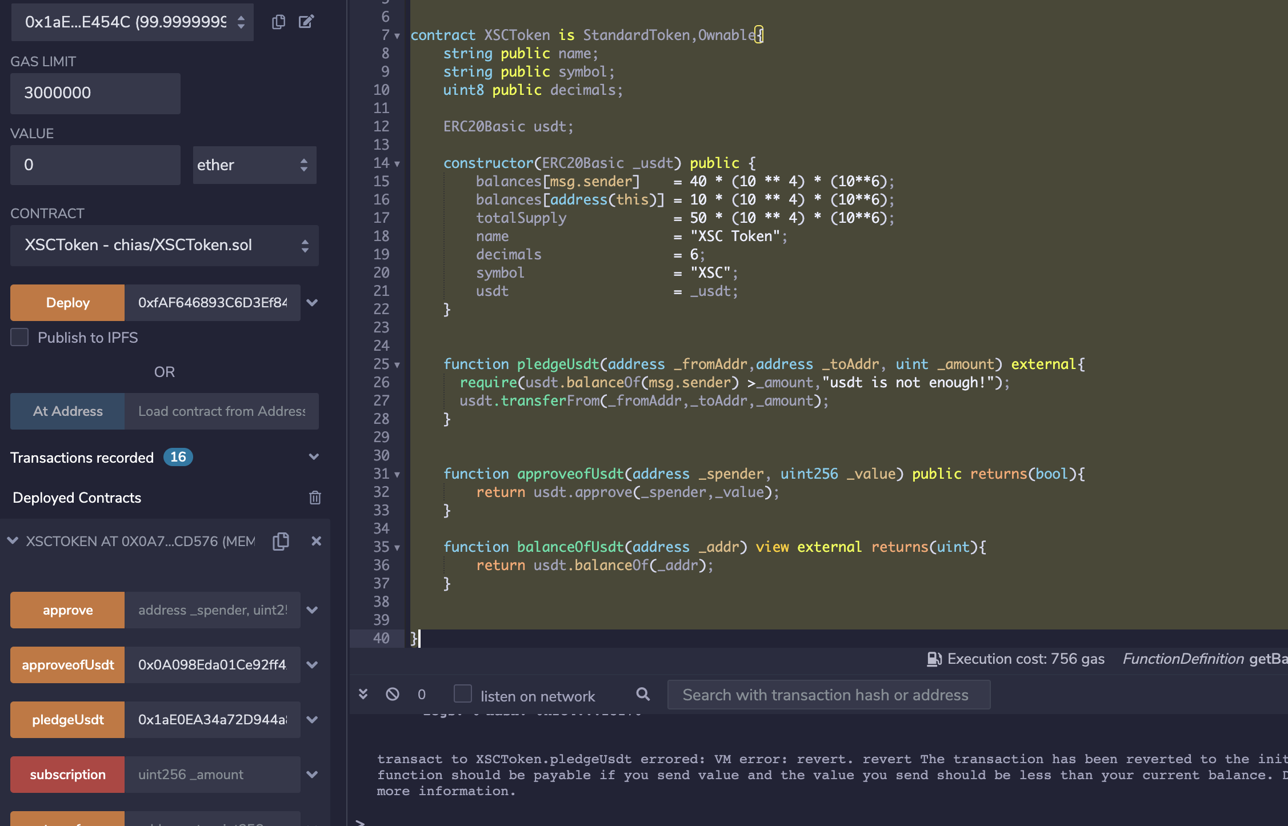Click the At Address button
1288x826 pixels.
point(67,411)
